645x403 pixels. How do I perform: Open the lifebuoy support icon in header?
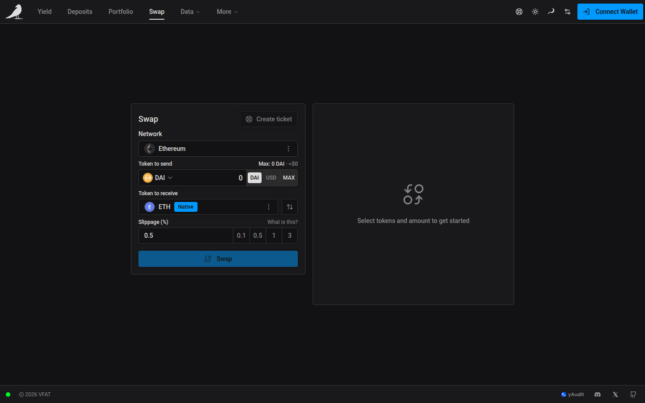[519, 12]
